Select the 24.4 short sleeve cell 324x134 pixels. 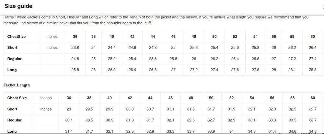(112, 48)
